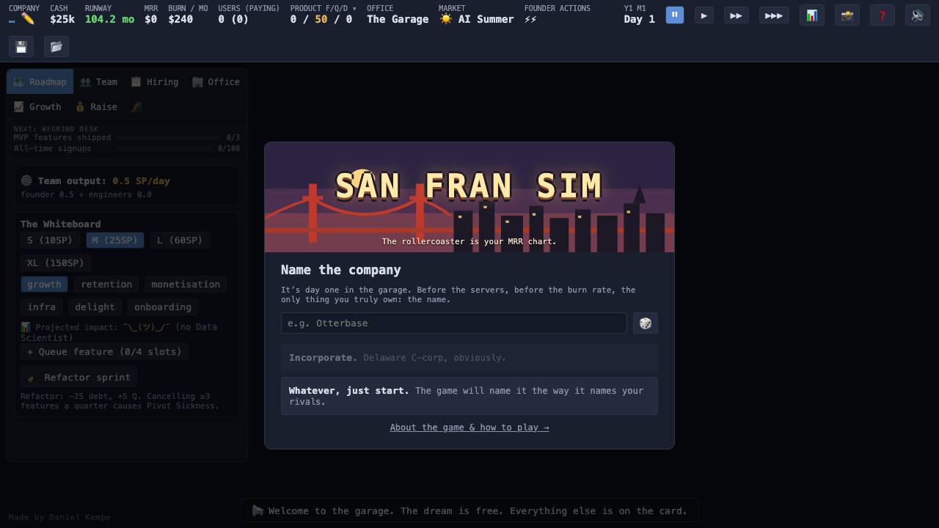Click the lightning bolts under Founder Actions
Viewport: 939px width, 528px height.
point(530,20)
